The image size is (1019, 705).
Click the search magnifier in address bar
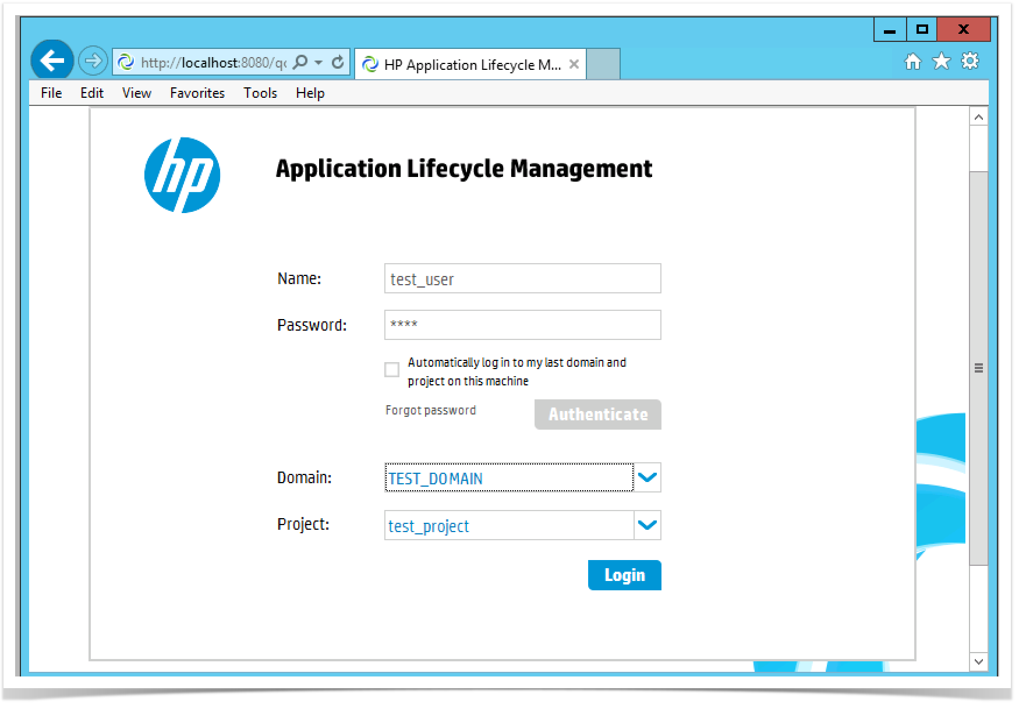pyautogui.click(x=300, y=62)
